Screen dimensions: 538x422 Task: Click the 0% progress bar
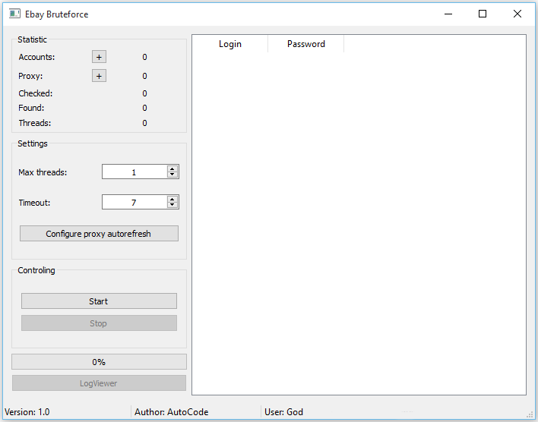(x=99, y=362)
